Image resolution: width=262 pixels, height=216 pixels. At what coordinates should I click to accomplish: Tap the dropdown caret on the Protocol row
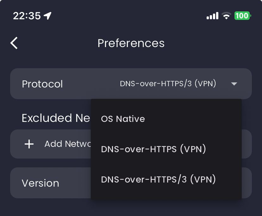234,84
